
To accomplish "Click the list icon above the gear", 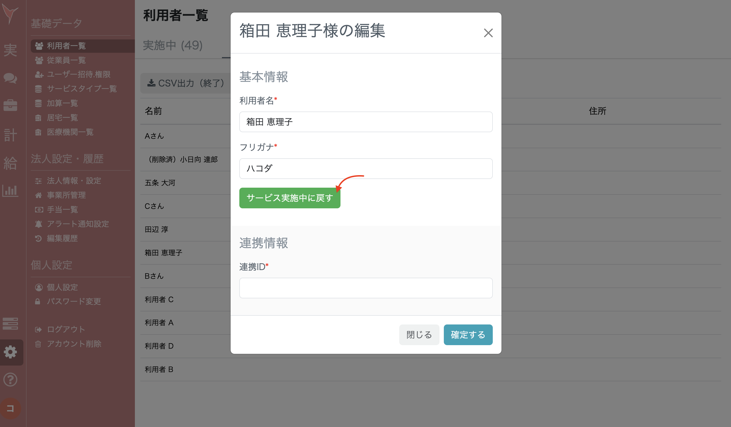I will coord(10,324).
